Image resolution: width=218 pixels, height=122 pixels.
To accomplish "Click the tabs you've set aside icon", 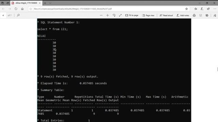I will [x=2, y=3].
